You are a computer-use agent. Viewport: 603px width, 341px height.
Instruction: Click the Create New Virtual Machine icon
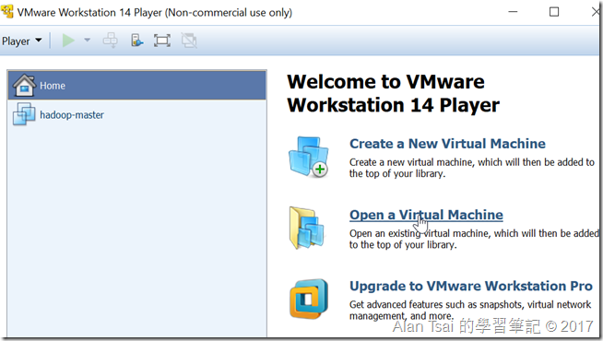pyautogui.click(x=309, y=157)
